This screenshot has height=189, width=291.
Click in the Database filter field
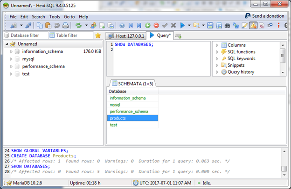click(26, 35)
